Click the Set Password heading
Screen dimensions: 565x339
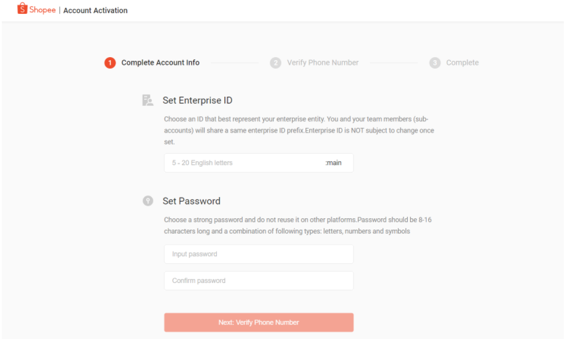pos(191,201)
